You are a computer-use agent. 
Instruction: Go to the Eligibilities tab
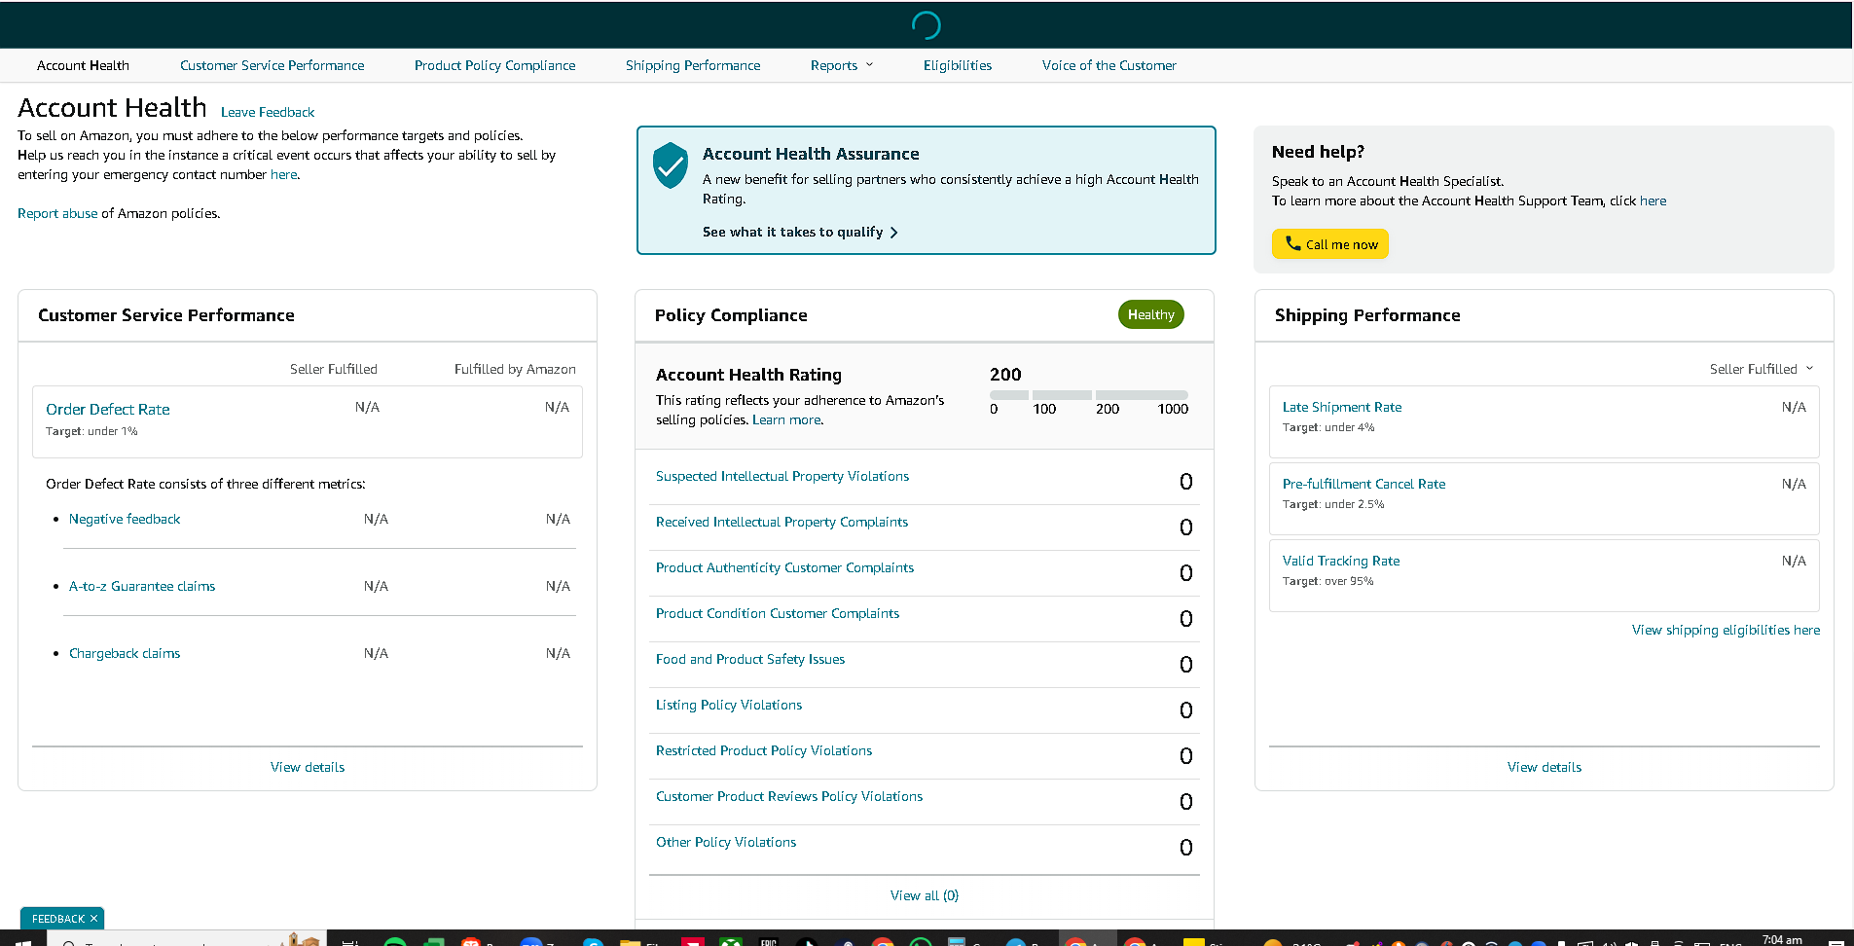pyautogui.click(x=958, y=65)
